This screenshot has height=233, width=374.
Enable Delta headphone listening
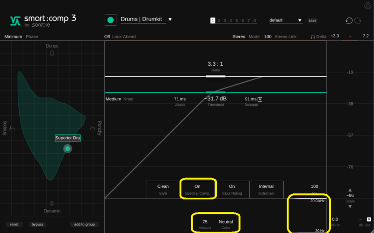click(318, 36)
